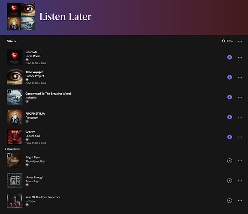The image size is (248, 214).
Task: Click the Never Enough album cover thumbnail
Action: [x=15, y=181]
